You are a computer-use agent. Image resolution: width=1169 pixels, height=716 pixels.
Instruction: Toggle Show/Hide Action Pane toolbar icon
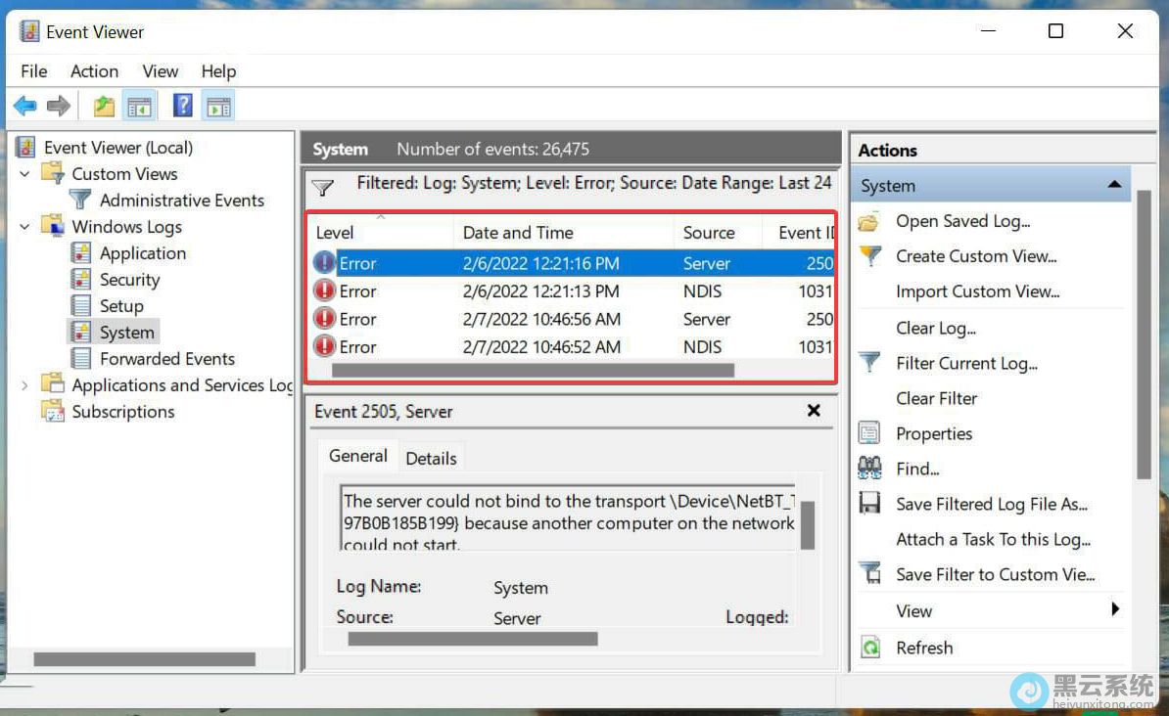[218, 106]
